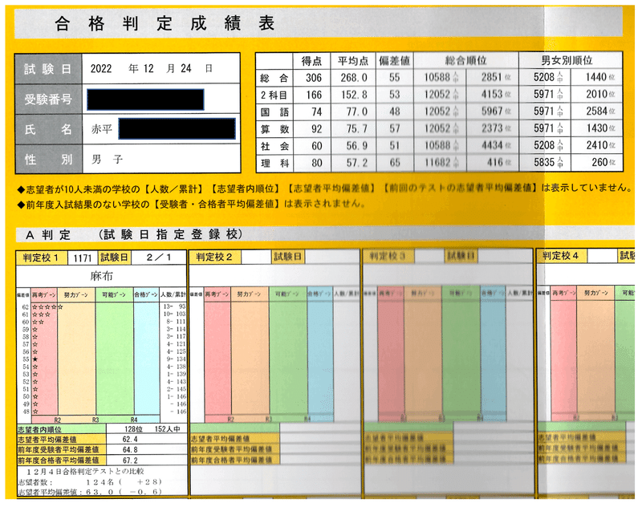Select gender rank 260 in 理科 row
The height and width of the screenshot is (507, 642).
pos(599,163)
